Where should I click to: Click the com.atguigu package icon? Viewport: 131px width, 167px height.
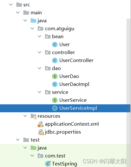[x=40, y=29]
